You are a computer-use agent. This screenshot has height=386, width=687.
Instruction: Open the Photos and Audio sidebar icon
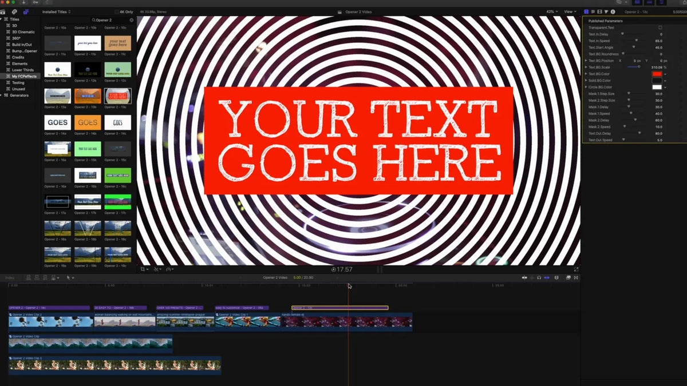point(14,11)
